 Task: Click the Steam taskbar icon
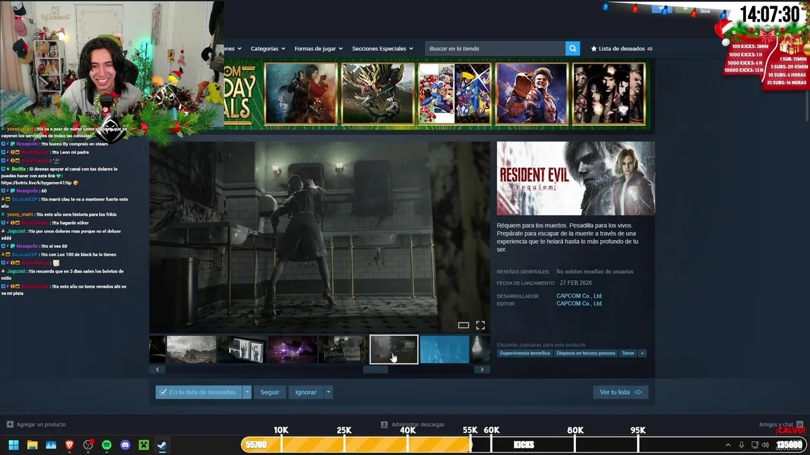162,445
